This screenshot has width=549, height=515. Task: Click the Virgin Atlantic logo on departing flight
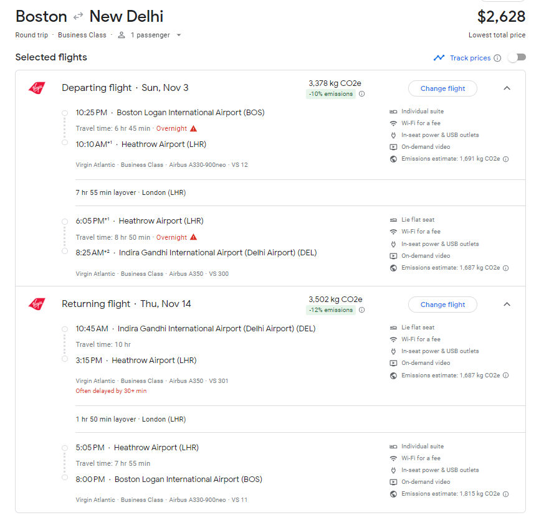click(x=36, y=88)
